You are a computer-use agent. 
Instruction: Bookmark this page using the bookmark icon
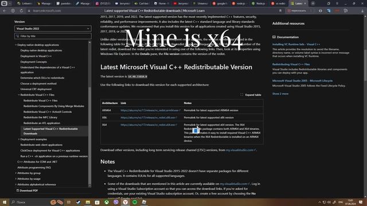pos(280,11)
